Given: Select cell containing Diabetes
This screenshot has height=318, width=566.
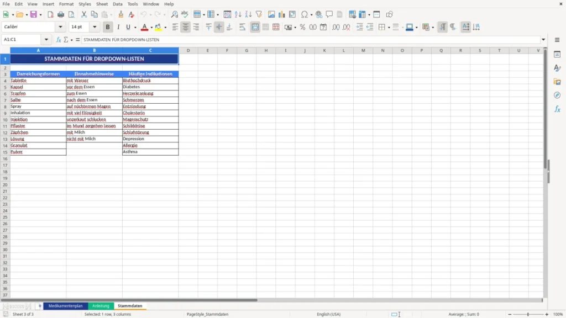Looking at the screenshot, I should pyautogui.click(x=150, y=87).
